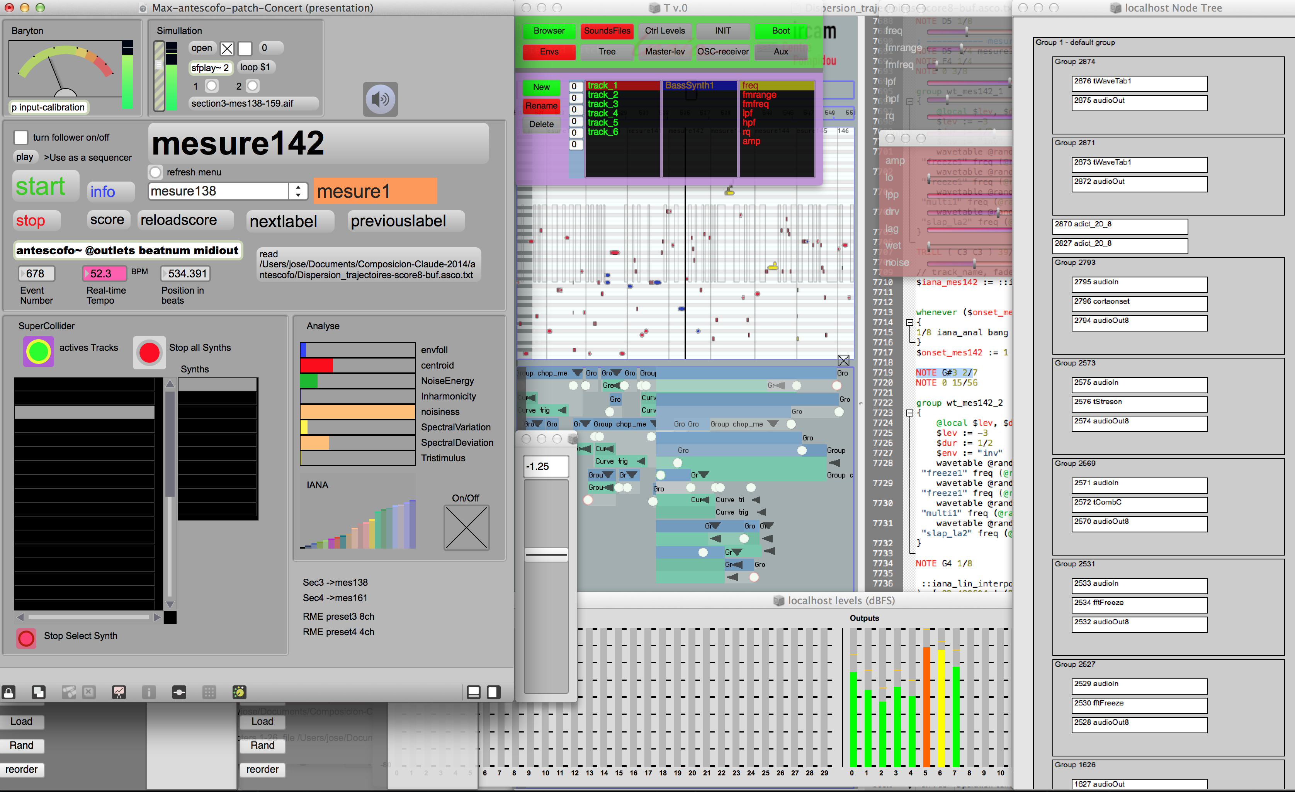This screenshot has height=792, width=1295.
Task: Open the SoundsFiles tab
Action: pyautogui.click(x=607, y=31)
